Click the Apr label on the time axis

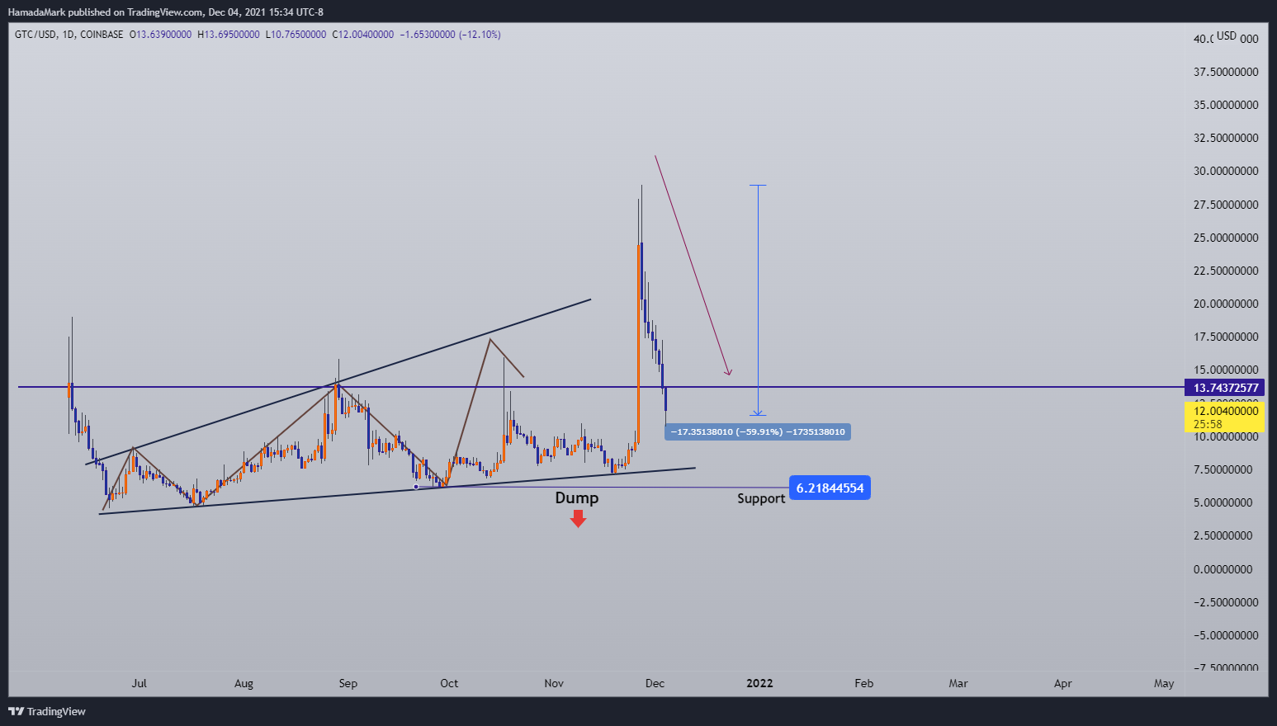point(1063,683)
